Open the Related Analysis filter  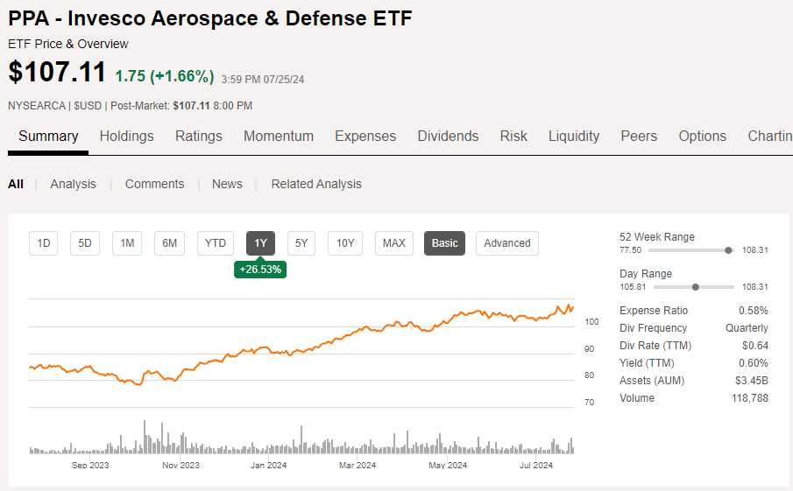click(316, 184)
